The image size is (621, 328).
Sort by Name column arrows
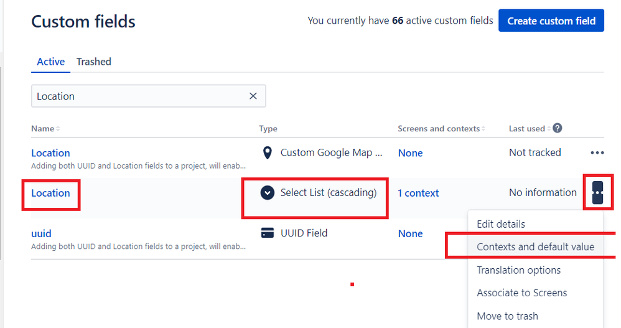point(58,129)
